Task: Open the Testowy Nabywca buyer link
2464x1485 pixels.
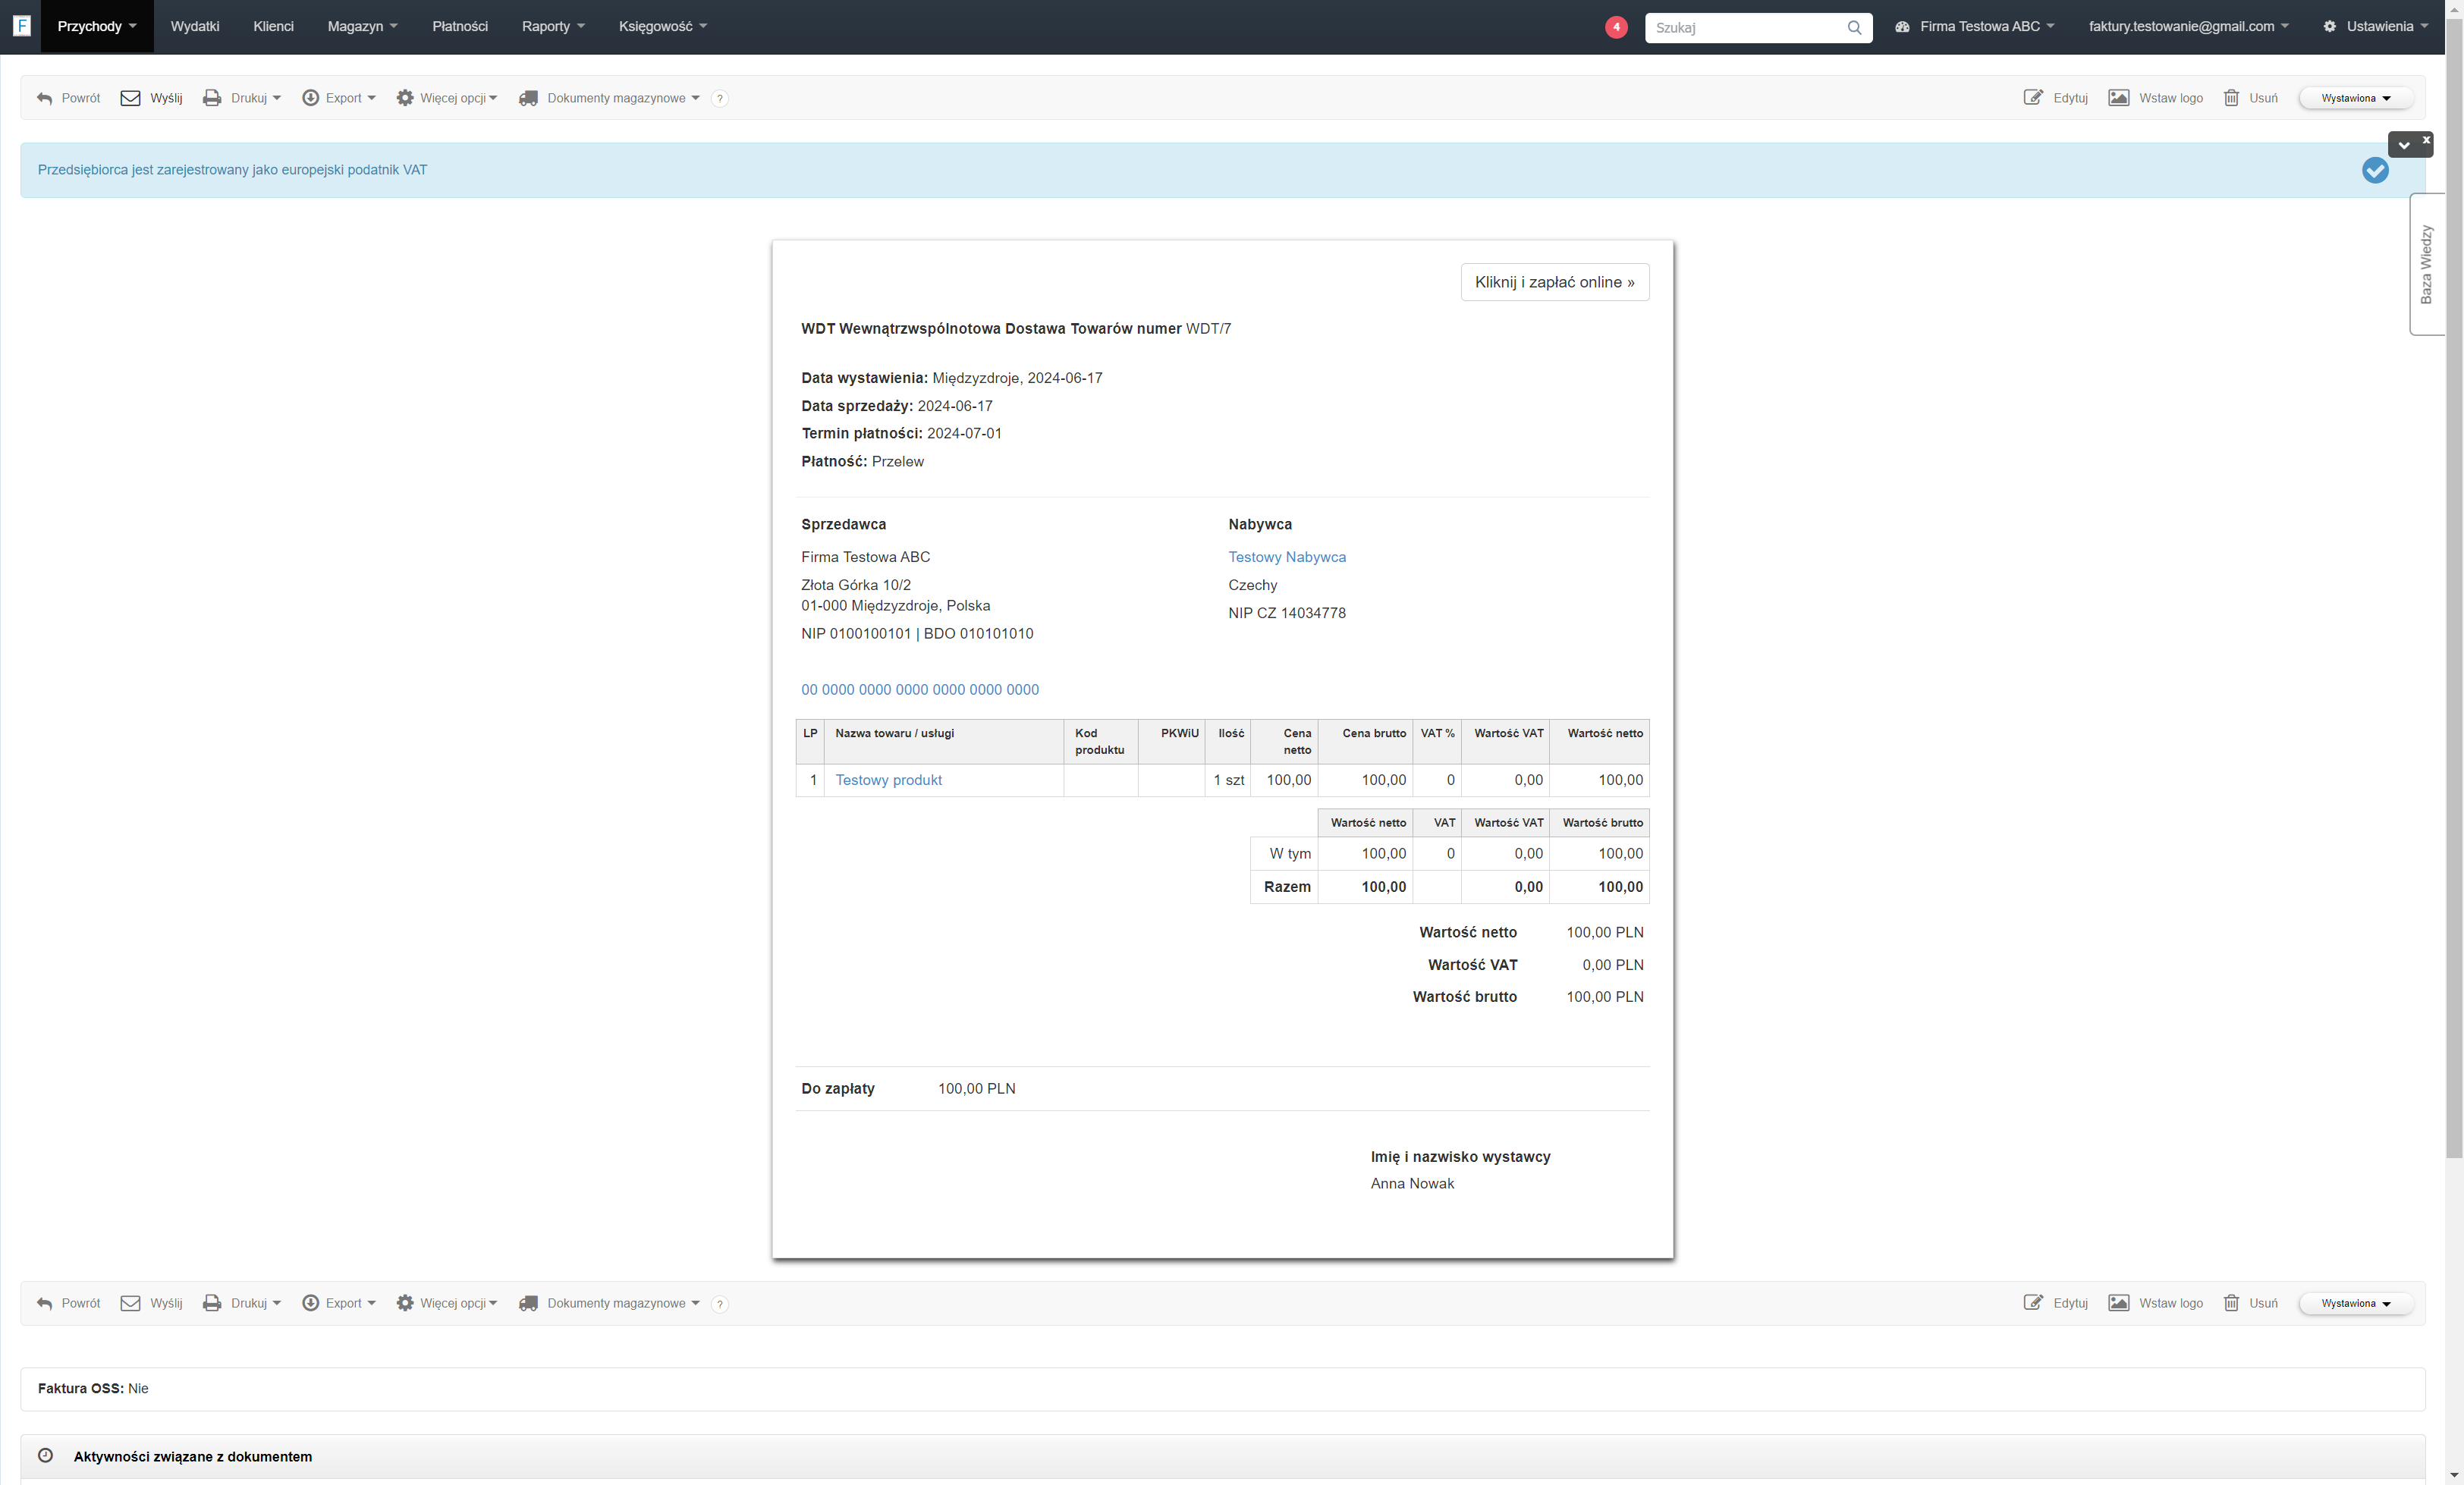Action: tap(1287, 557)
